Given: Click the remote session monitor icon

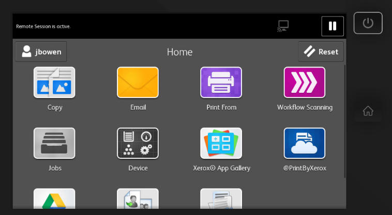Looking at the screenshot, I should pyautogui.click(x=283, y=26).
